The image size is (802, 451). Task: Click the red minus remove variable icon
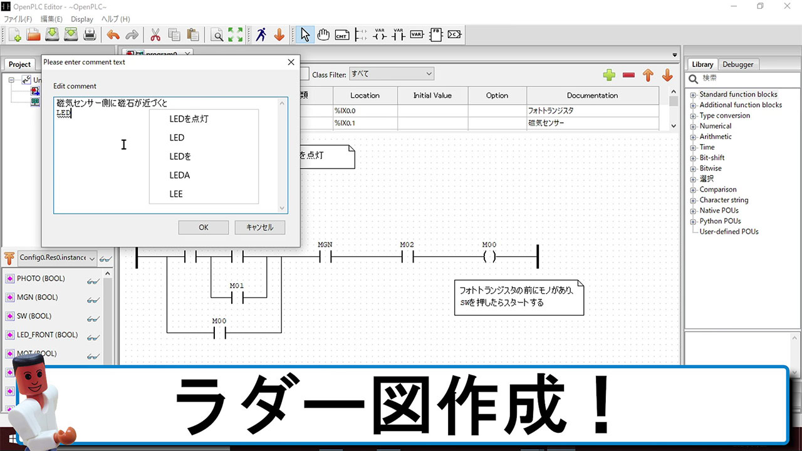628,75
